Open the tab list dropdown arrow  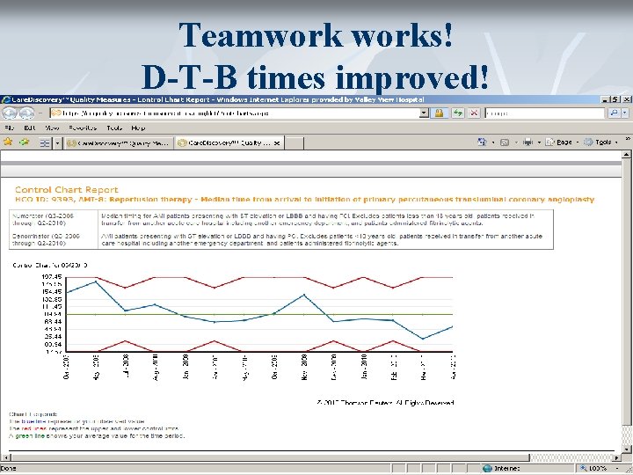[57, 143]
